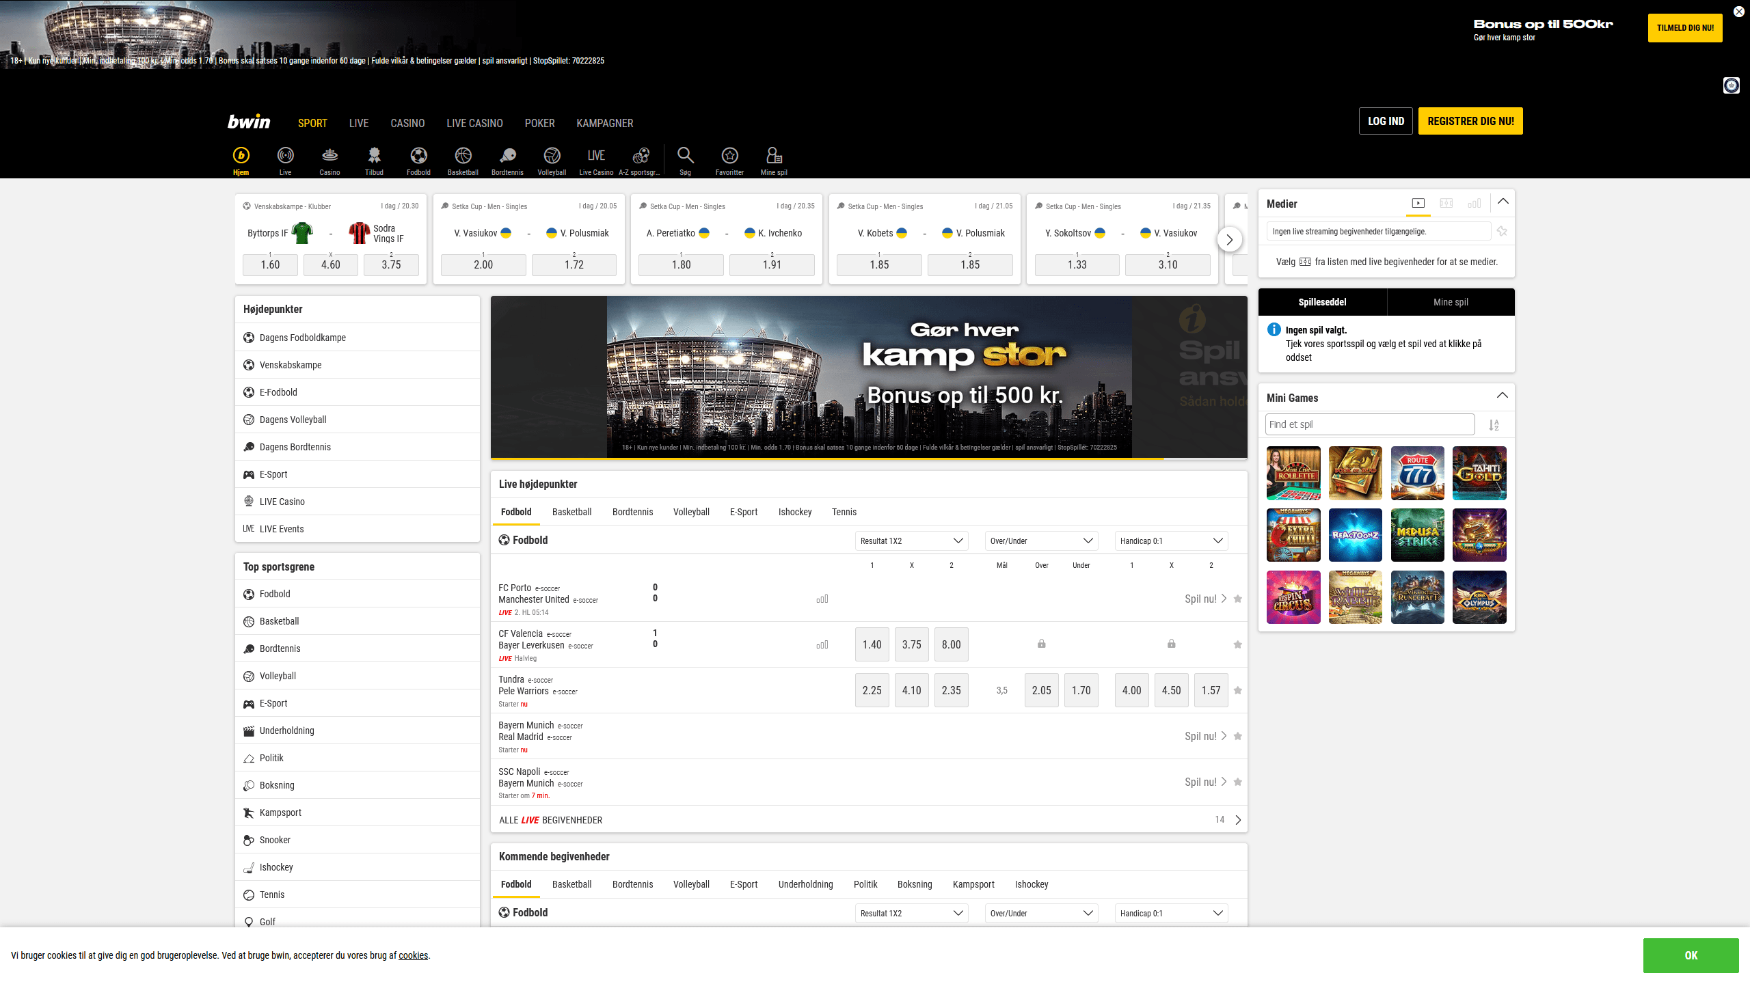Open Resultat 1X2 dropdown in Kommende begivenheder

(911, 913)
